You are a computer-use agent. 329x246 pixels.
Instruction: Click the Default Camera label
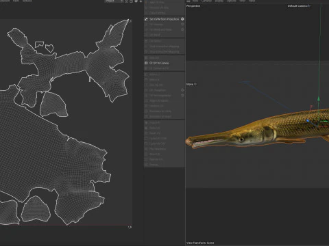point(297,6)
